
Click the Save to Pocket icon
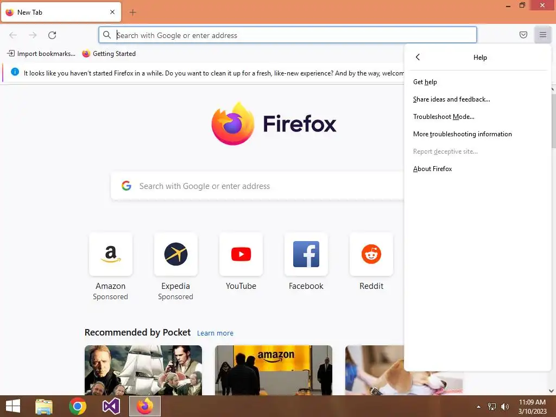coord(523,35)
